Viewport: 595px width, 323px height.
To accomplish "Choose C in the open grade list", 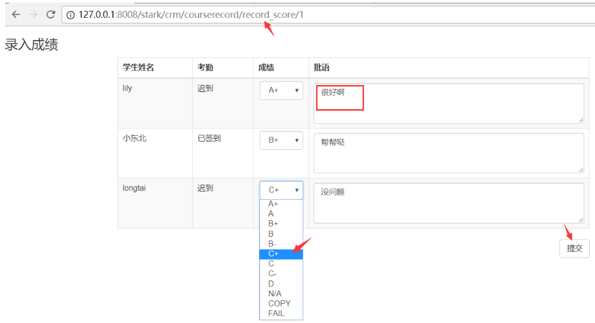I will 281,264.
